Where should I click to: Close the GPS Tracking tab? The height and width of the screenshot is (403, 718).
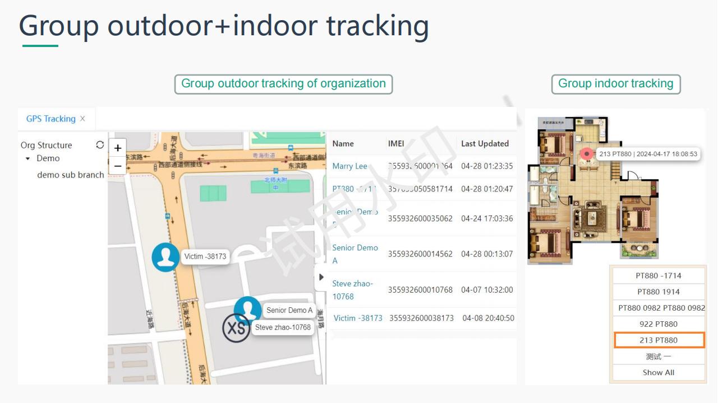click(x=82, y=119)
